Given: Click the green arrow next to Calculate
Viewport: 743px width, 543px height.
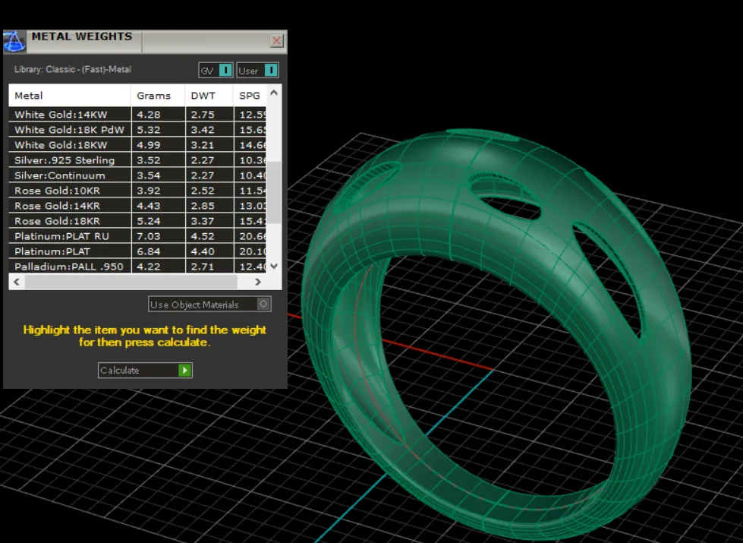Looking at the screenshot, I should pyautogui.click(x=185, y=370).
